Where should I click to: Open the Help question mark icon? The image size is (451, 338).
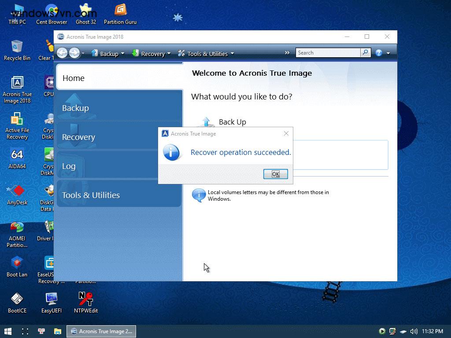(x=378, y=52)
